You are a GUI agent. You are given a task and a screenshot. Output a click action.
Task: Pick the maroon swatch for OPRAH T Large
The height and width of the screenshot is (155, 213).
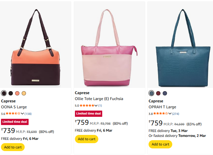tap(158, 93)
